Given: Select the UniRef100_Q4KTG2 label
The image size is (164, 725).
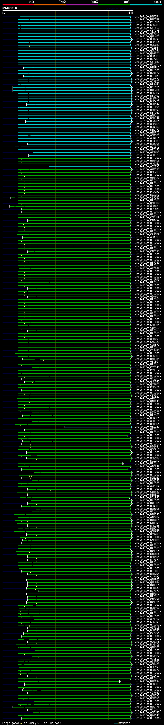Looking at the screenshot, I should coord(147,381).
